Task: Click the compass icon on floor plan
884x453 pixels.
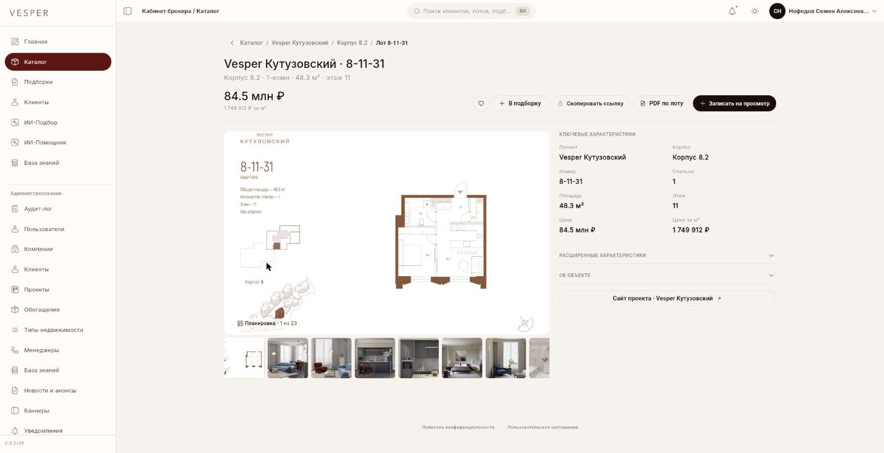Action: tap(525, 323)
